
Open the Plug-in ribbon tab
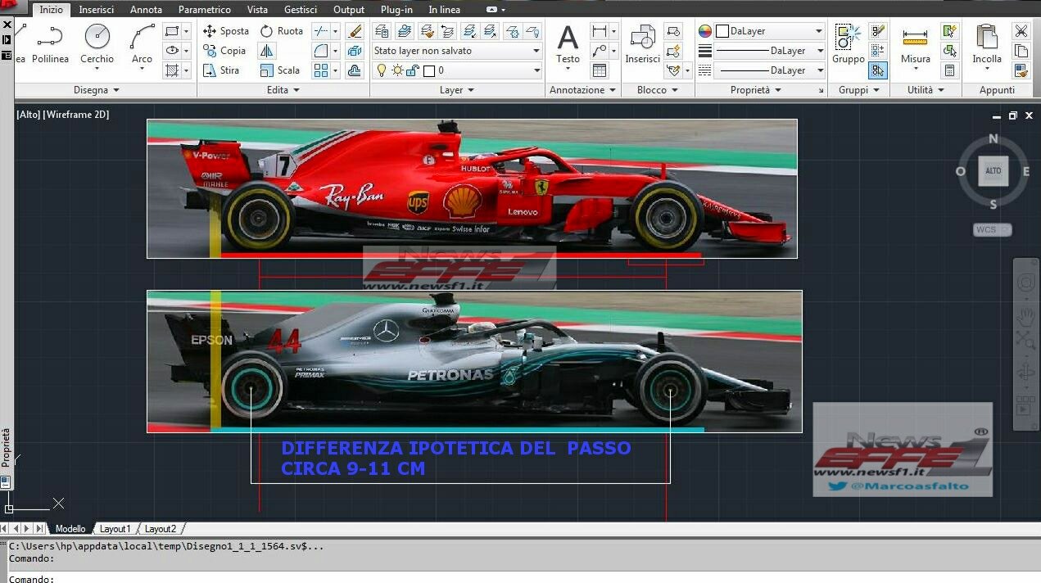[x=396, y=10]
